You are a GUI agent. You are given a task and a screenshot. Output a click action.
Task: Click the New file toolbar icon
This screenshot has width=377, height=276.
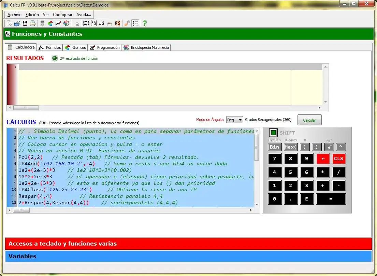coord(9,23)
